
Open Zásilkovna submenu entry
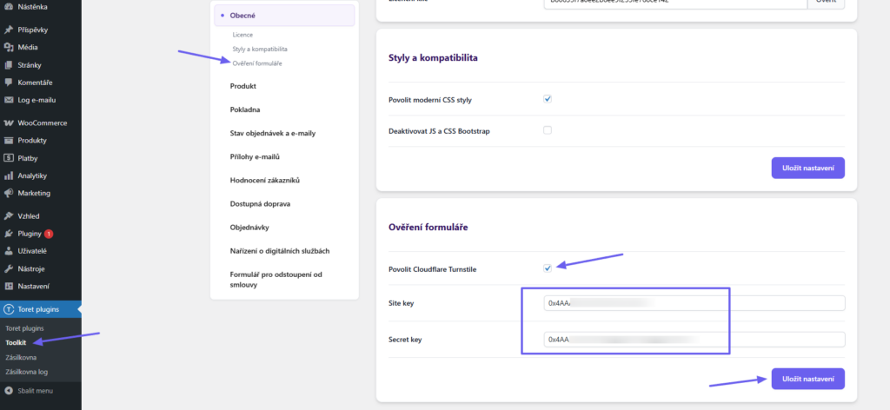pyautogui.click(x=21, y=357)
